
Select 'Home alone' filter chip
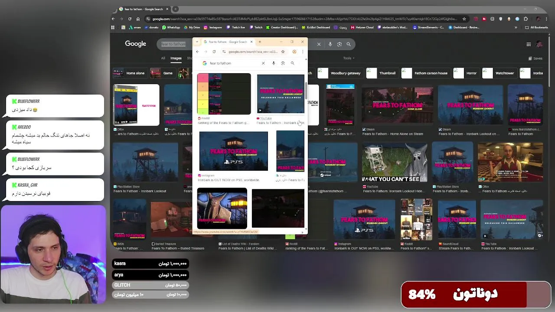[130, 73]
